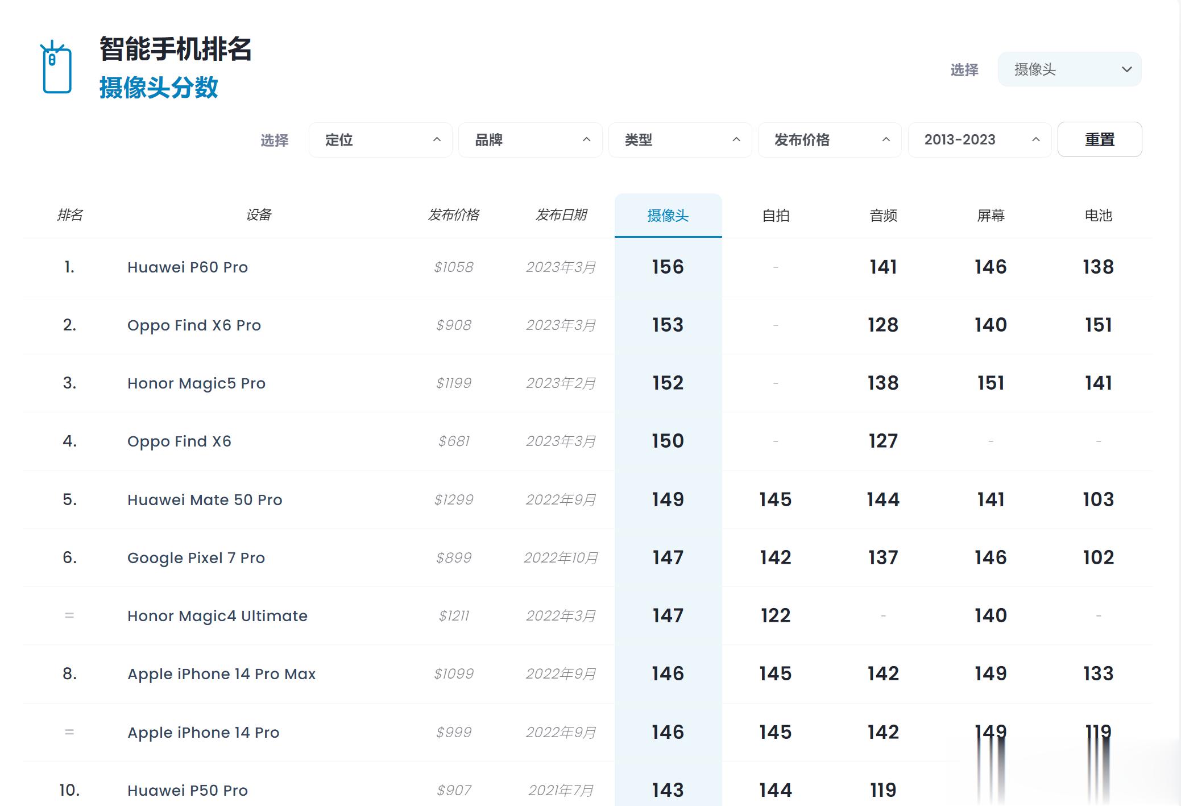
Task: Open the 2013-2023 year range dropdown
Action: point(980,140)
